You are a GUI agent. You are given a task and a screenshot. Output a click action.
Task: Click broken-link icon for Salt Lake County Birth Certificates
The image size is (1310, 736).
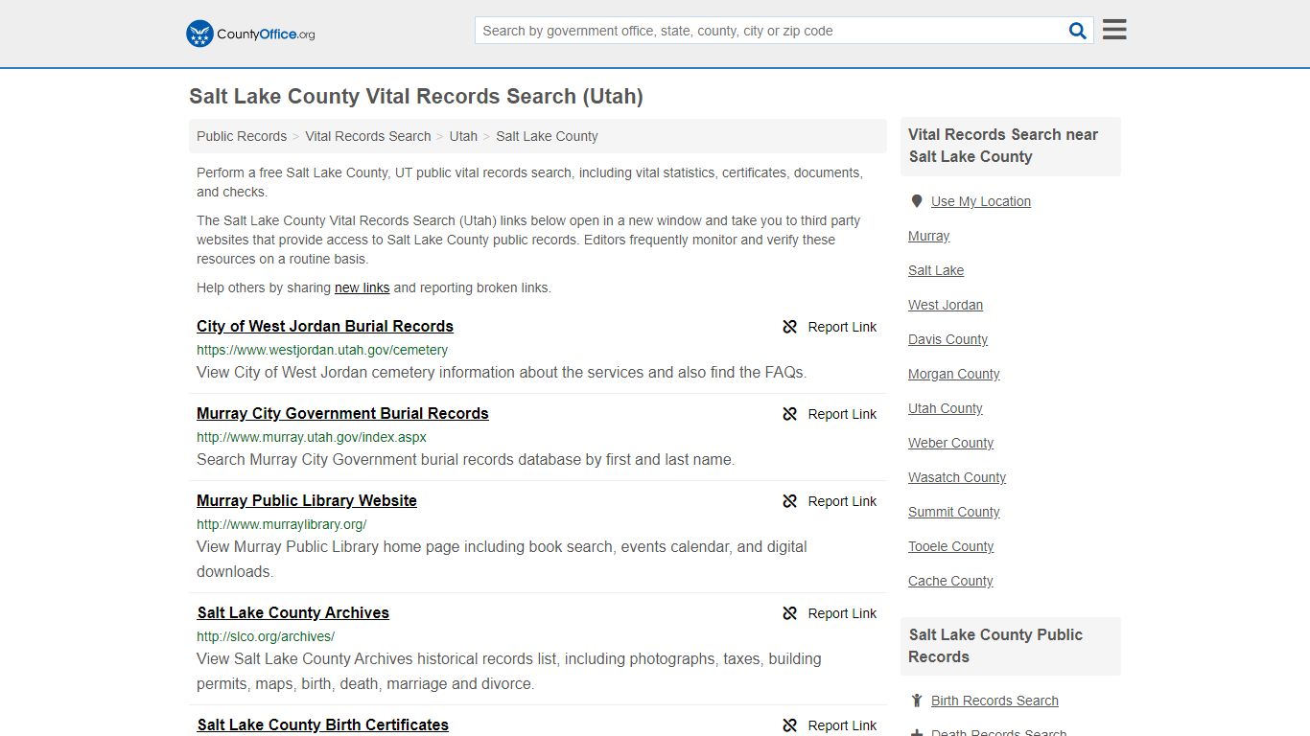790,725
